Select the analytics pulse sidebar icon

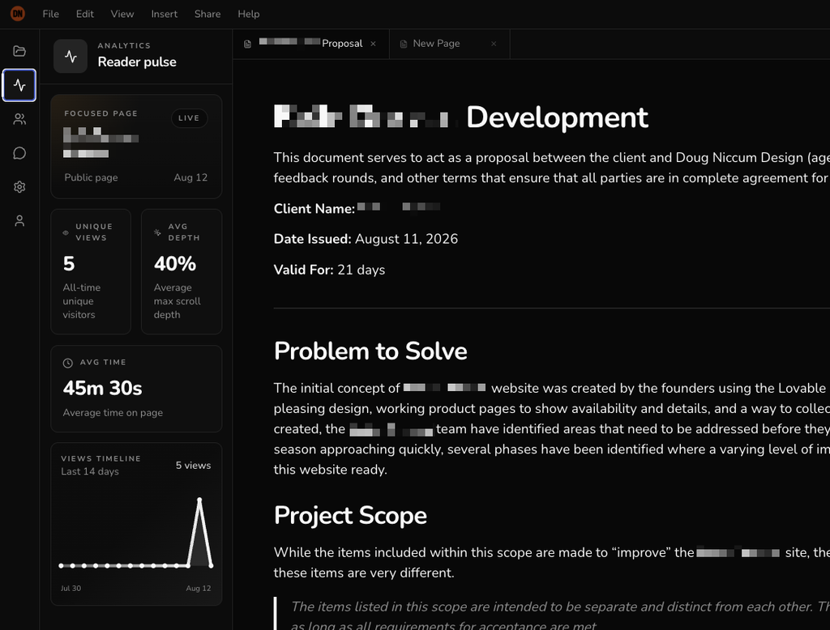pos(19,85)
